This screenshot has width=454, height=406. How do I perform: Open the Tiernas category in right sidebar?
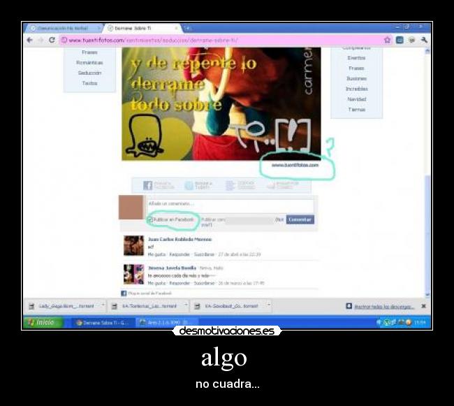pos(356,110)
